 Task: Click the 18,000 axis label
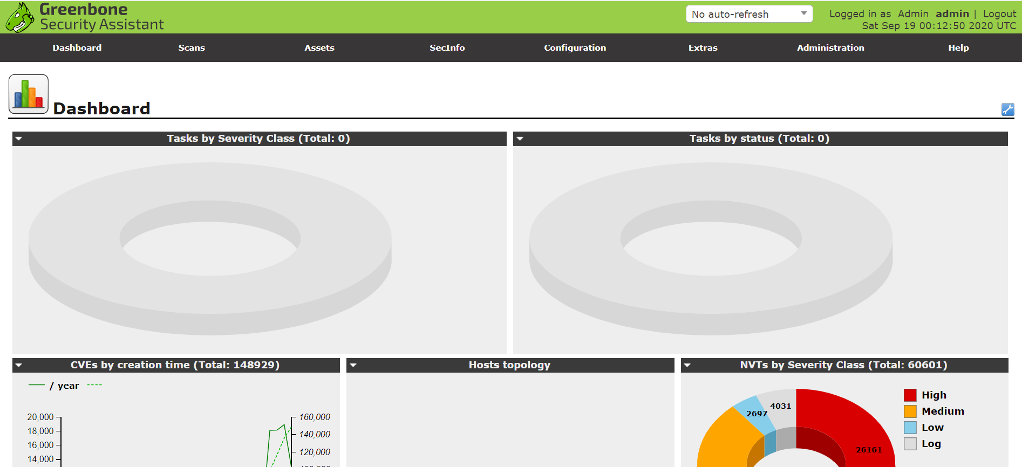pos(40,431)
